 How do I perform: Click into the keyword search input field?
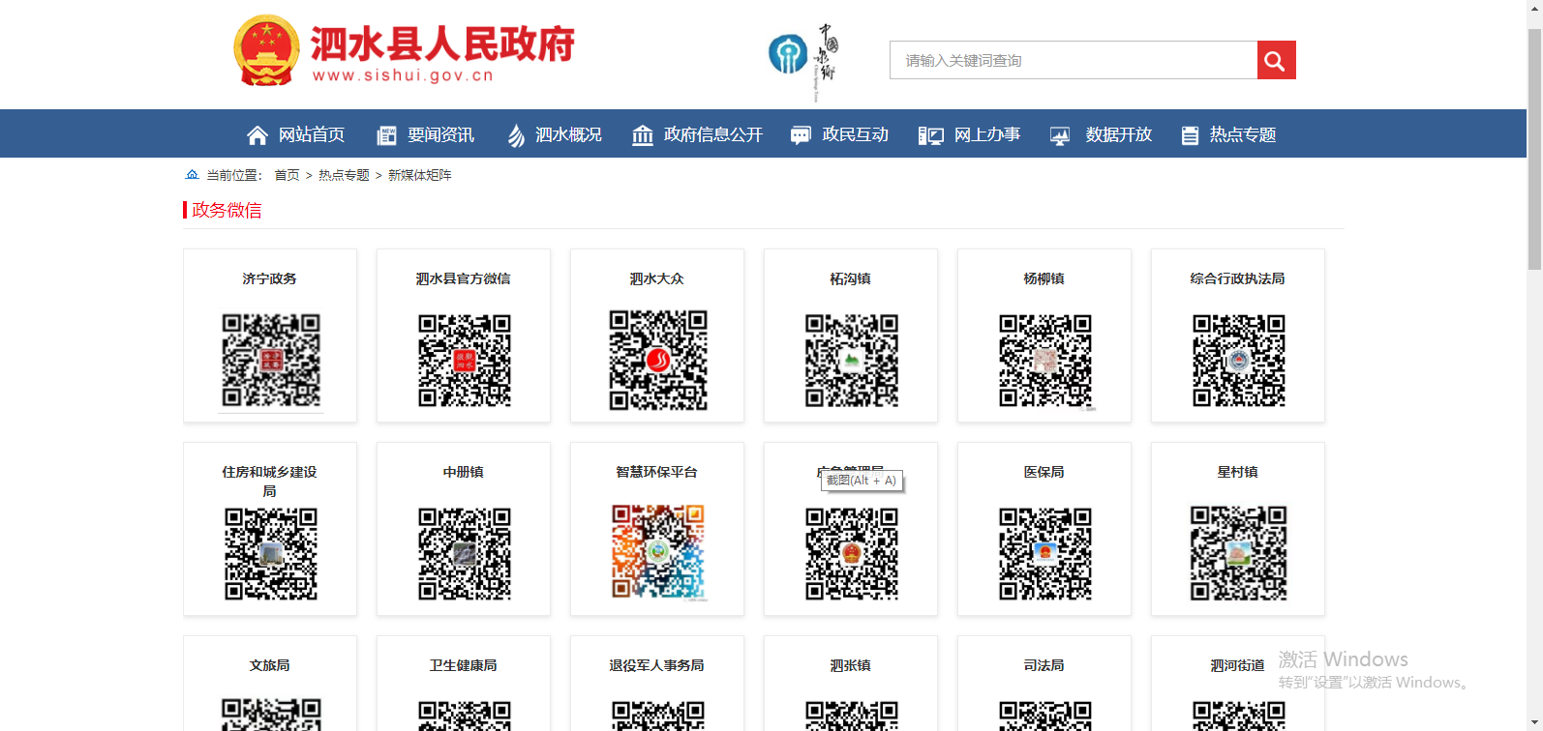(x=1073, y=61)
